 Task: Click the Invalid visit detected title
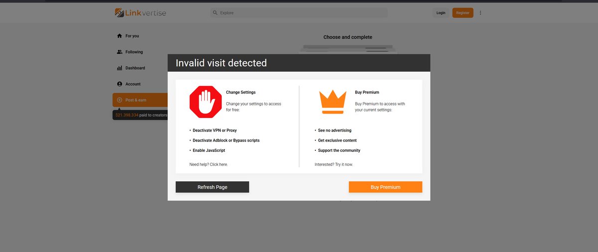[221, 63]
